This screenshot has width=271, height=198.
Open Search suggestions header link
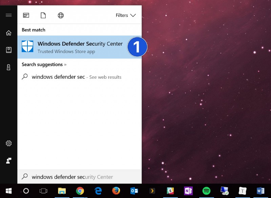(x=44, y=65)
